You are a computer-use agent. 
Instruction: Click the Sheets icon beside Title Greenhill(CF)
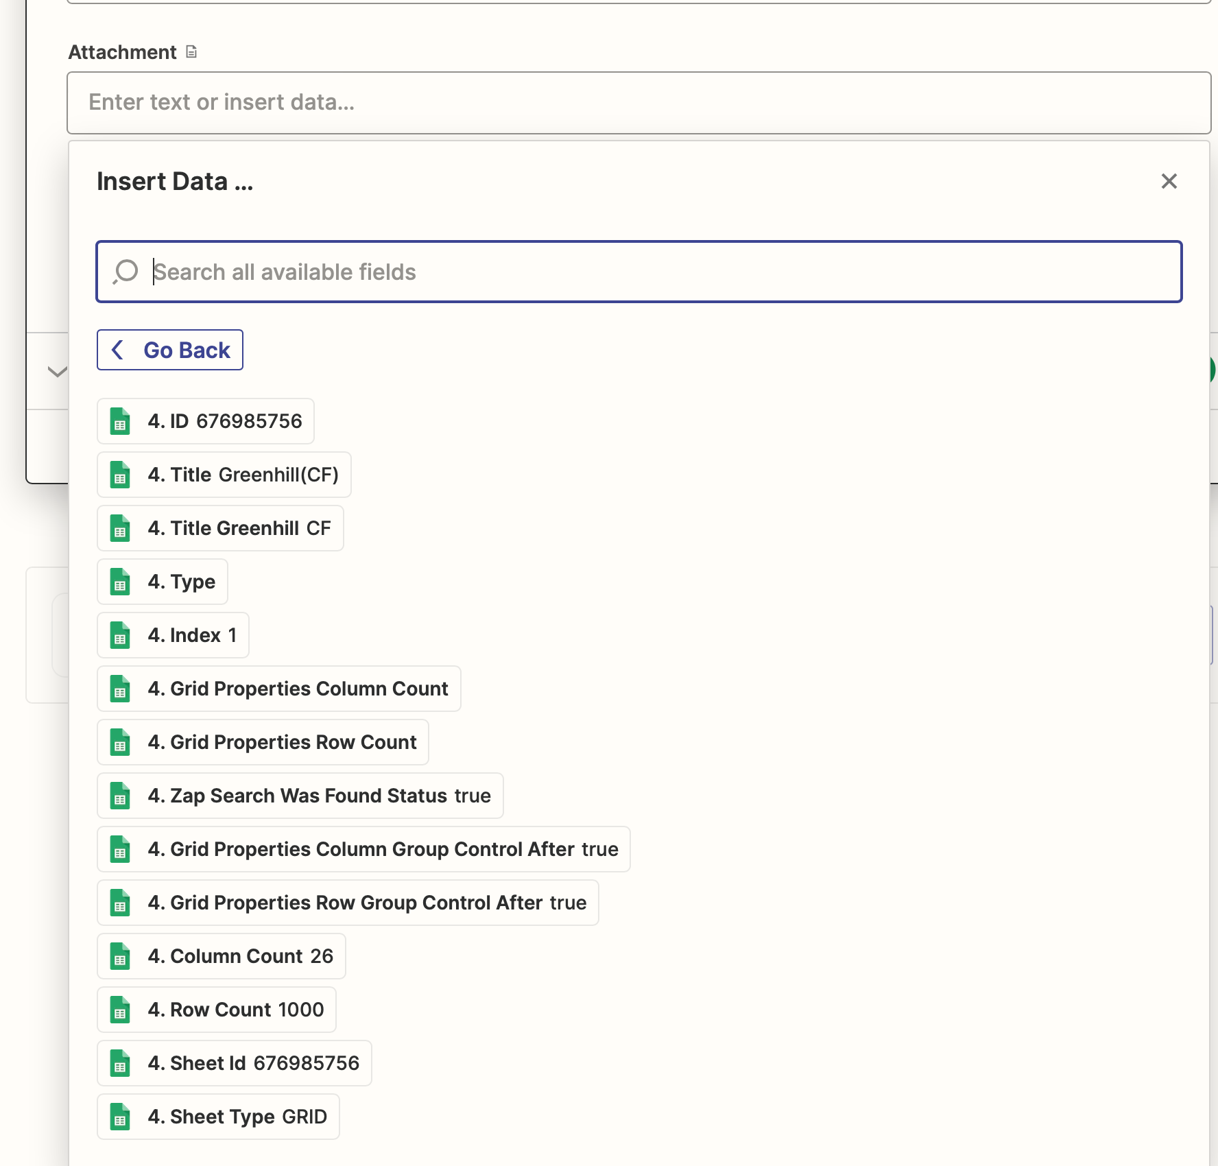coord(121,475)
